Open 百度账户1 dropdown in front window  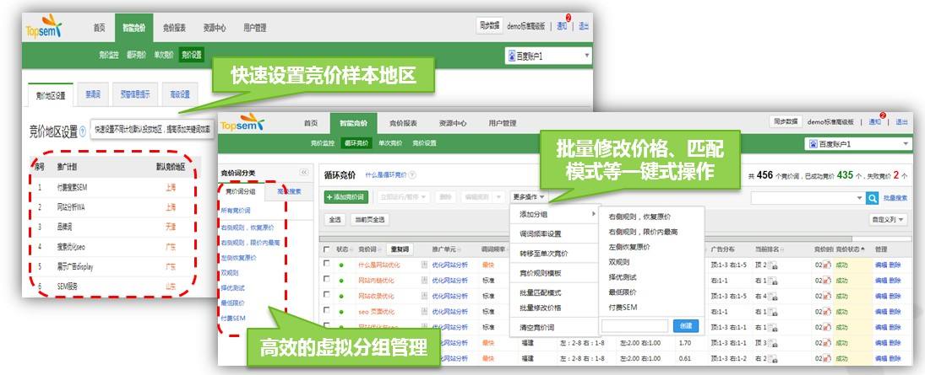[x=859, y=143]
